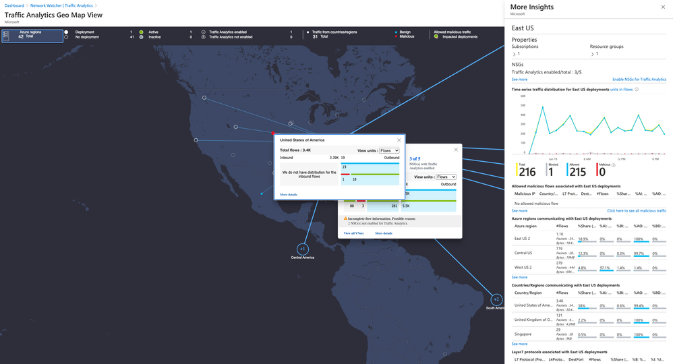Click the South America +2 cluster marker

tap(496, 299)
